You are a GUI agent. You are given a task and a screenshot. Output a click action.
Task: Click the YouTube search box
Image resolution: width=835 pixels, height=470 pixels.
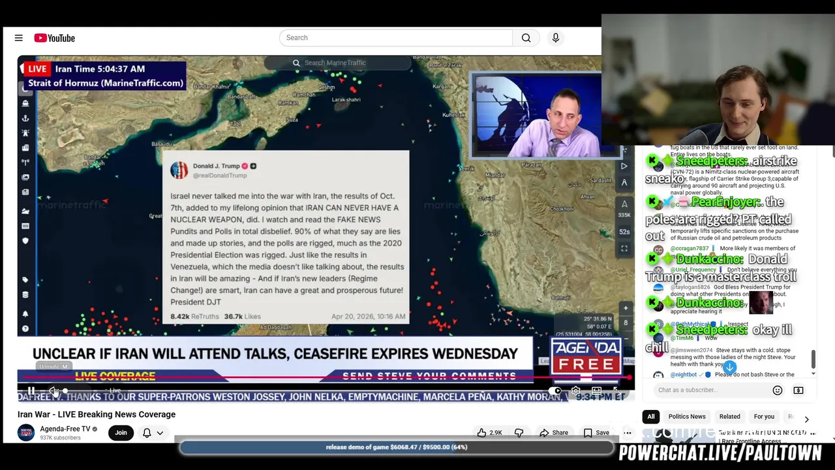[x=396, y=38]
